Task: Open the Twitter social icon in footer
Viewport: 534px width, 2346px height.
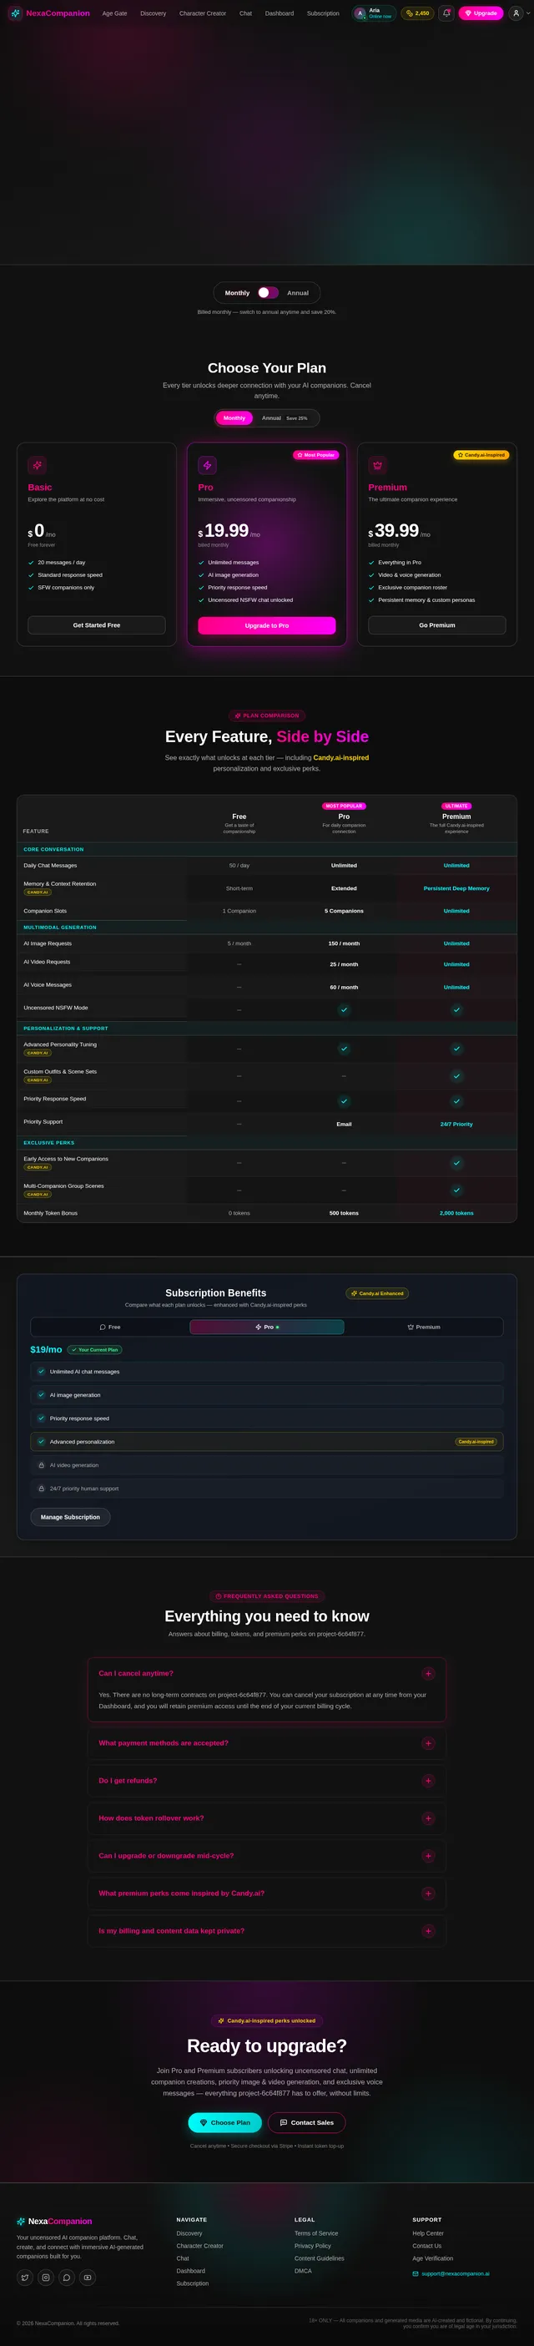Action: pyautogui.click(x=24, y=2278)
